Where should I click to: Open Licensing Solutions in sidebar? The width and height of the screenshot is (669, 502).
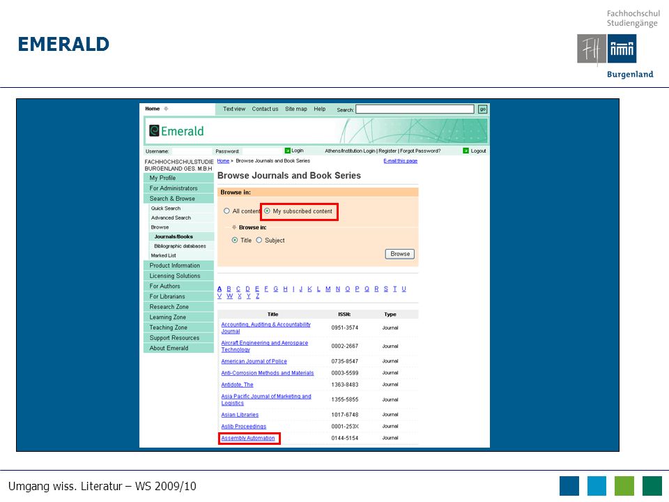(179, 276)
